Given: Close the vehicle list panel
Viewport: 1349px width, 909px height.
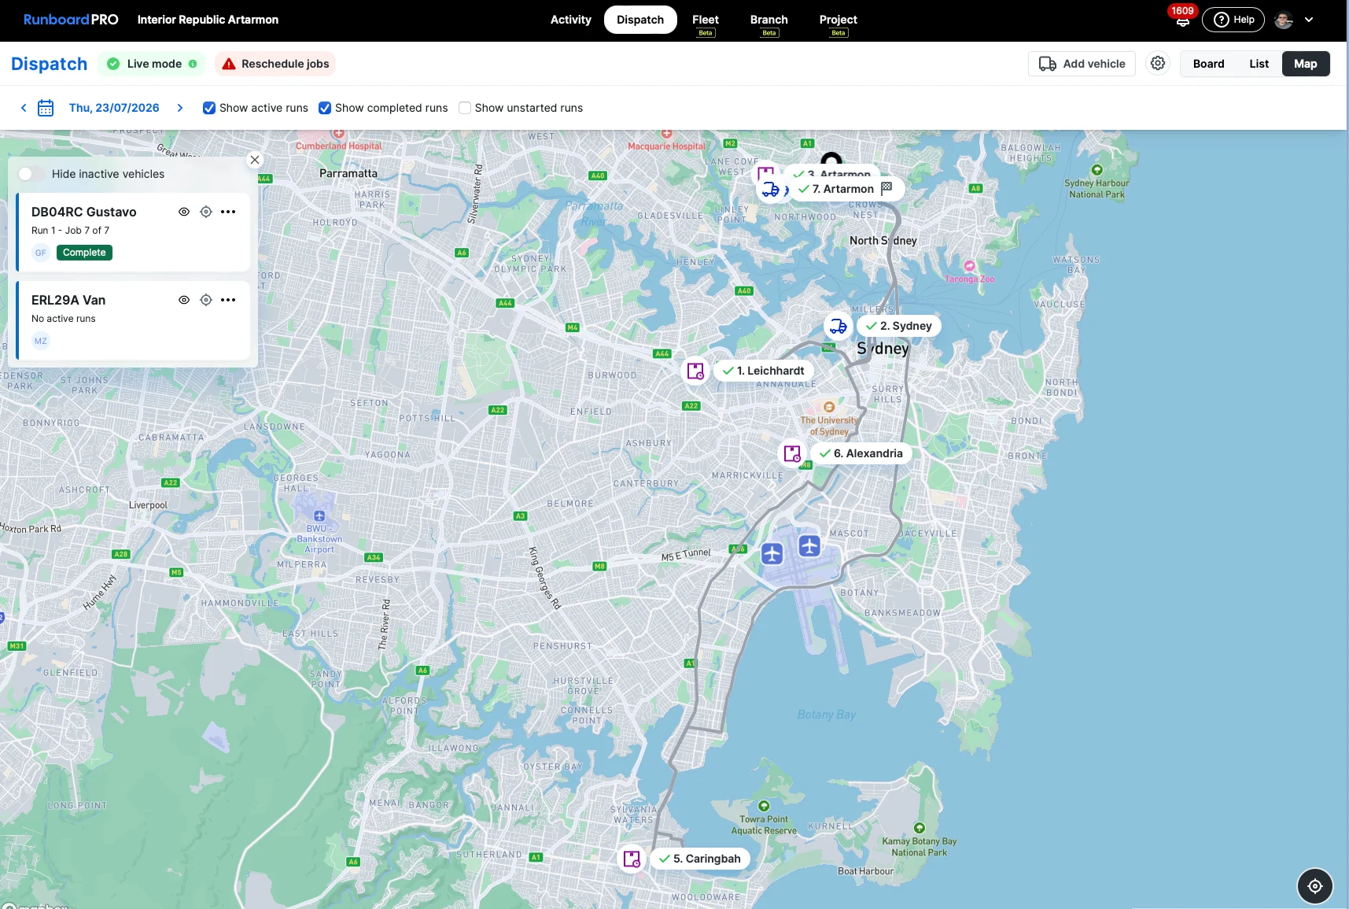Looking at the screenshot, I should coord(255,160).
